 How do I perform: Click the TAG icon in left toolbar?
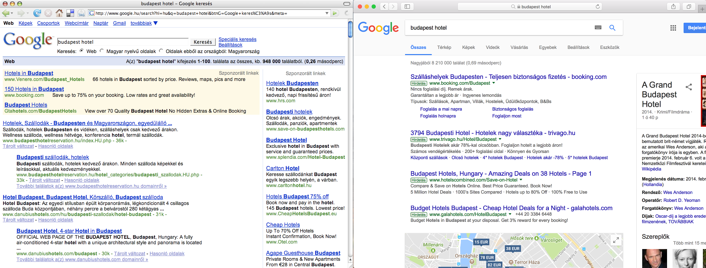click(x=81, y=13)
